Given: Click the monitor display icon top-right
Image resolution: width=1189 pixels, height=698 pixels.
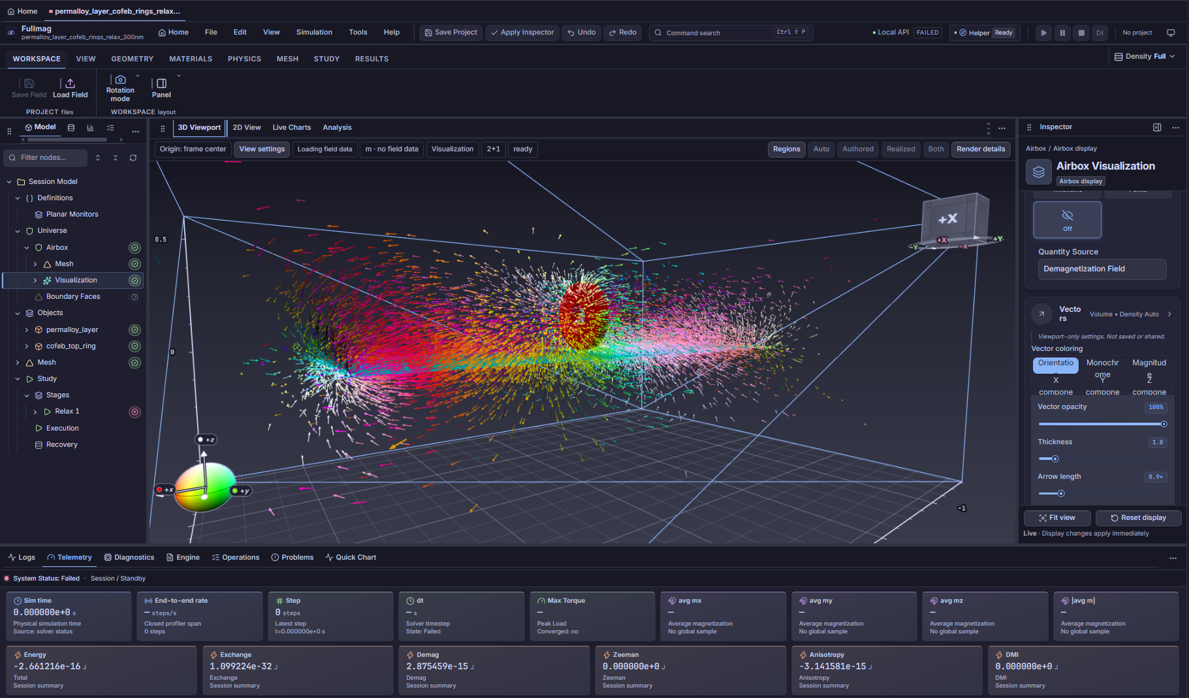Looking at the screenshot, I should click(1171, 33).
